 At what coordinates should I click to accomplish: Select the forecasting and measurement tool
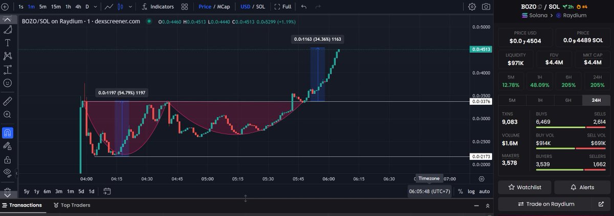pos(8,69)
